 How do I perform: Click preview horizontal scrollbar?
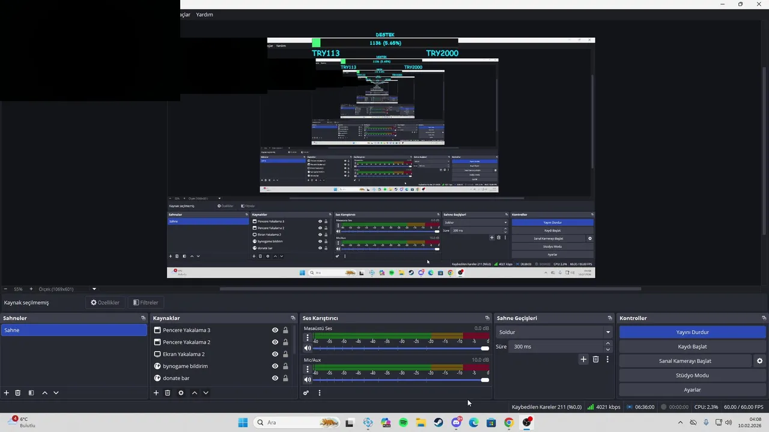pos(430,289)
